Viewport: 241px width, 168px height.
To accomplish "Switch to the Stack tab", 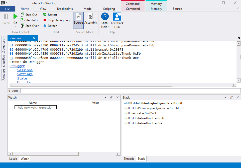I will click(x=141, y=159).
